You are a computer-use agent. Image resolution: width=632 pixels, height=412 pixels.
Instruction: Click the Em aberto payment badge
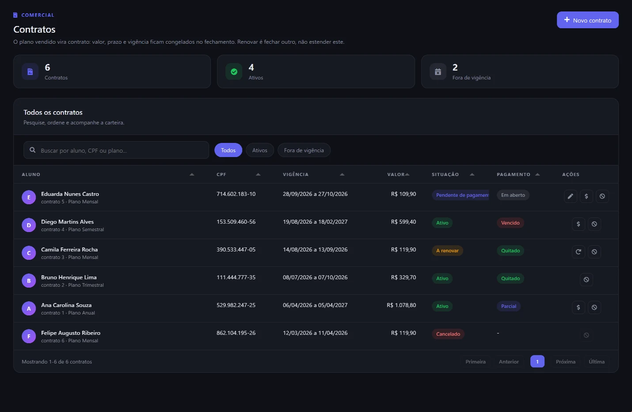pos(513,195)
